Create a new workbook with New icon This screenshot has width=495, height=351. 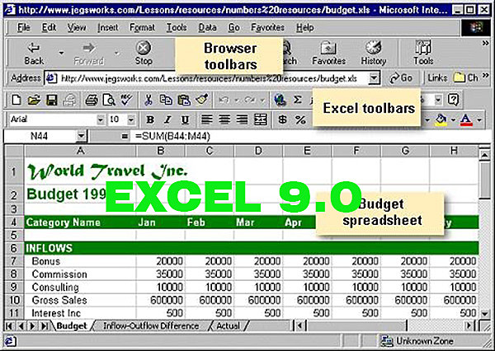[16, 100]
